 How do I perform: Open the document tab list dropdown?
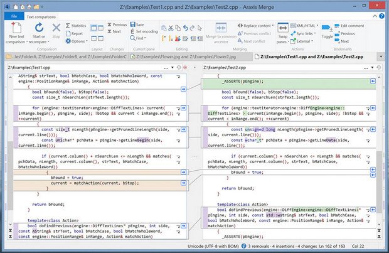point(381,57)
